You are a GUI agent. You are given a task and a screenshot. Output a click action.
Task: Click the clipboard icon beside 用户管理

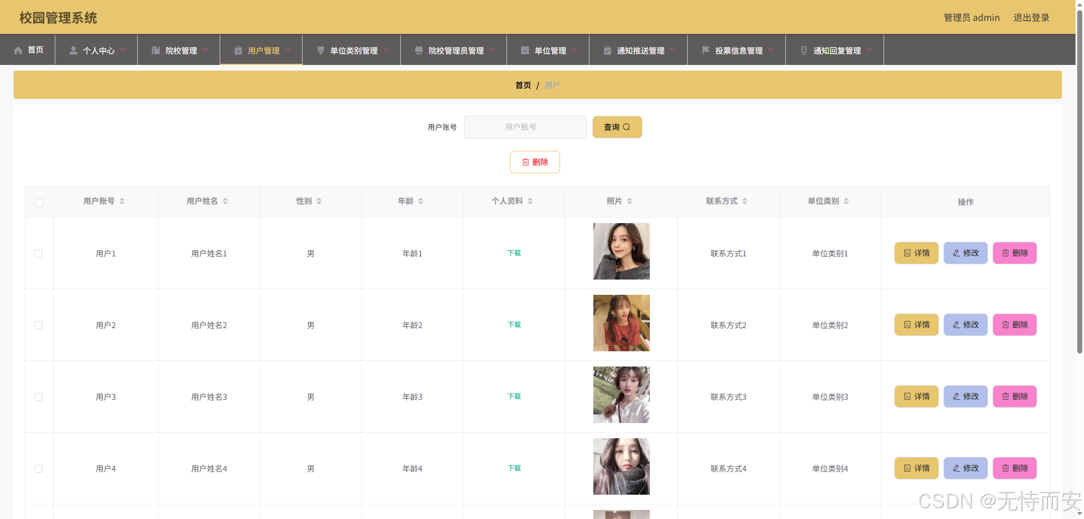click(238, 50)
